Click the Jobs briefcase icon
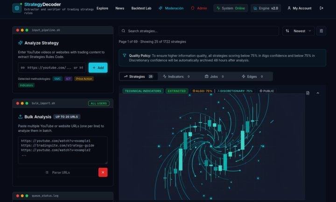Image resolution: width=336 pixels, height=202 pixels. tap(207, 76)
